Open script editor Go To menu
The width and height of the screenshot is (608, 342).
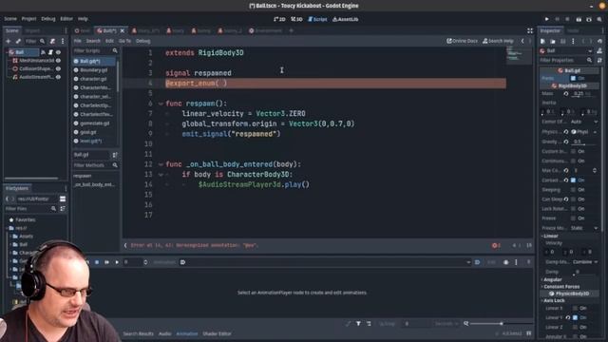point(124,41)
